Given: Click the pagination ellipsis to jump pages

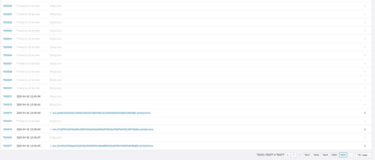Looking at the screenshot, I should (300, 155).
